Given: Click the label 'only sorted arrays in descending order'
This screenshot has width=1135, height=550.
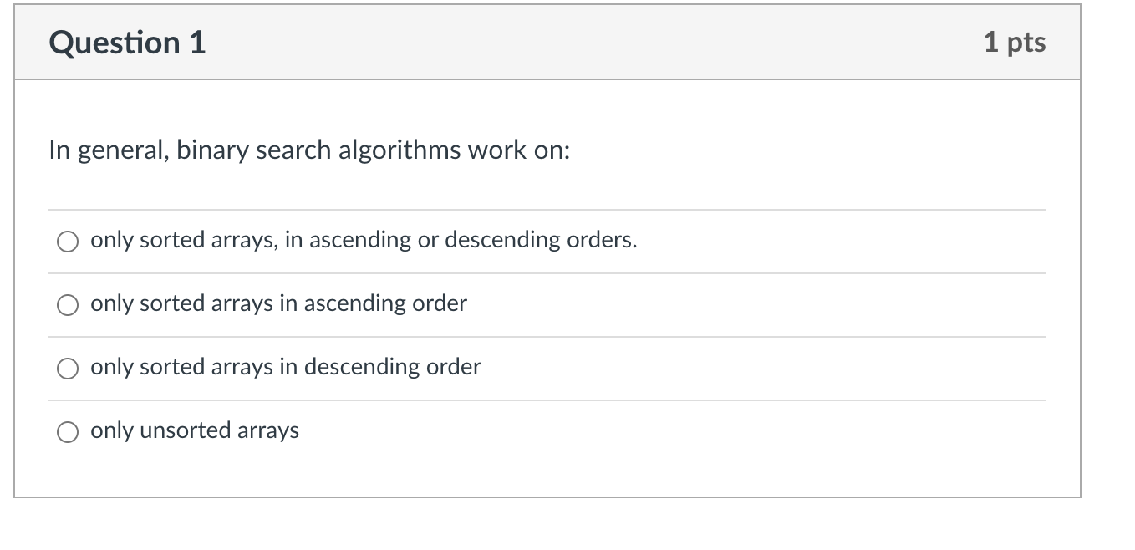Looking at the screenshot, I should tap(286, 367).
